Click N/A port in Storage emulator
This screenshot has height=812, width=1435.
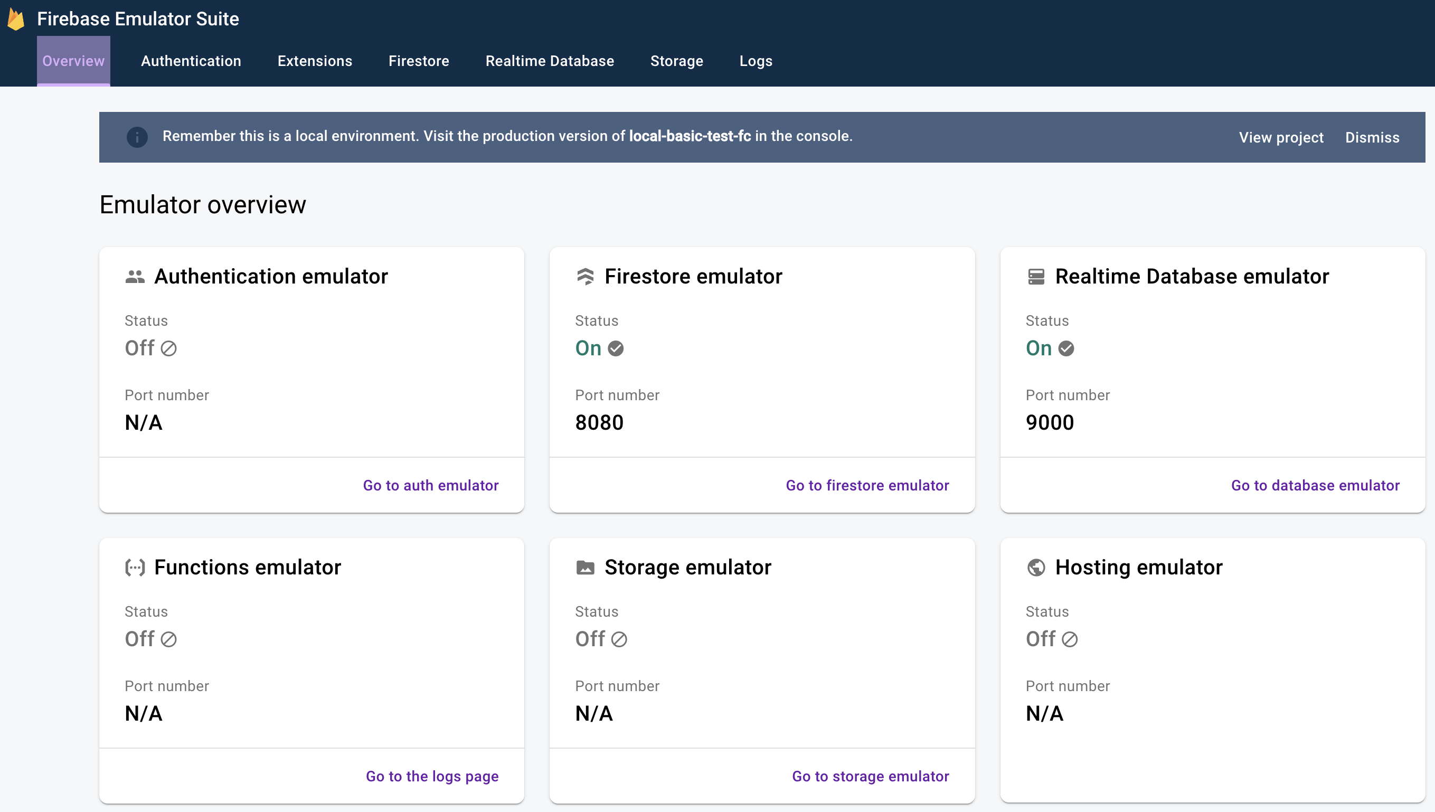[594, 714]
